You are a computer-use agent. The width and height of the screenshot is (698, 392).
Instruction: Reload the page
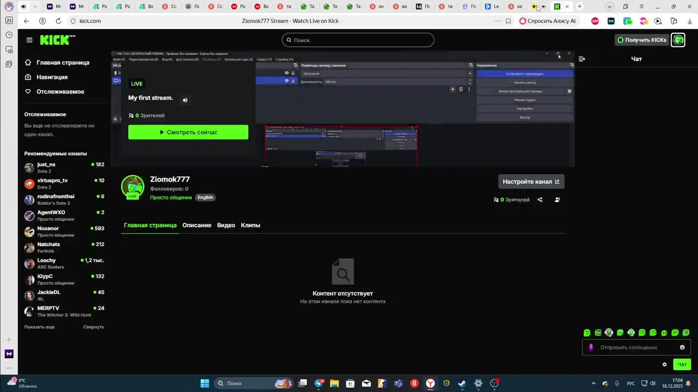(x=58, y=21)
